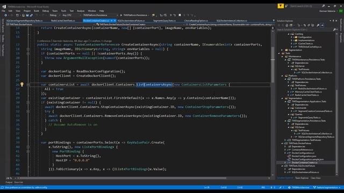Open the TMSTests.DockerFixture project navigation dropdown
Viewport: 344px width, 193px height.
(x=51, y=25)
